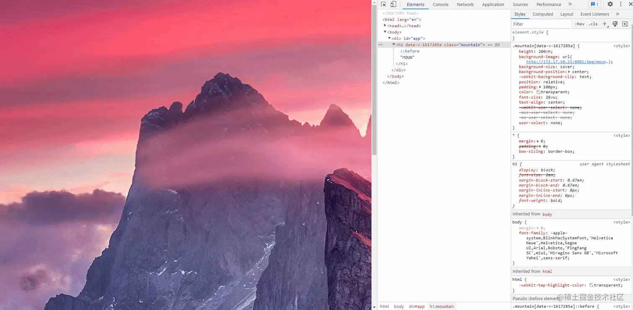Collapse the body element node
The height and width of the screenshot is (310, 633).
pos(385,32)
